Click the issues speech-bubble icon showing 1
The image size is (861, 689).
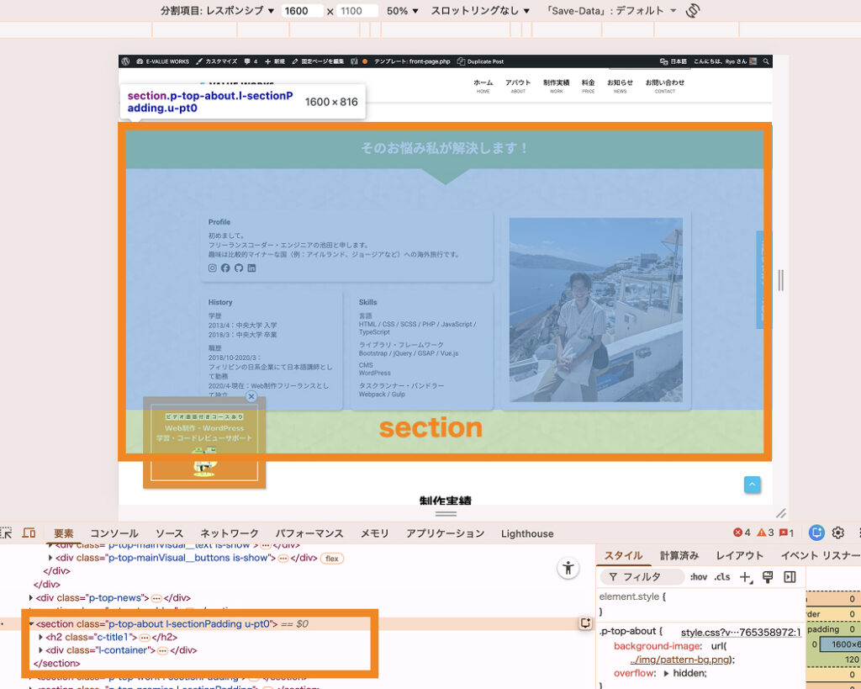(x=784, y=533)
